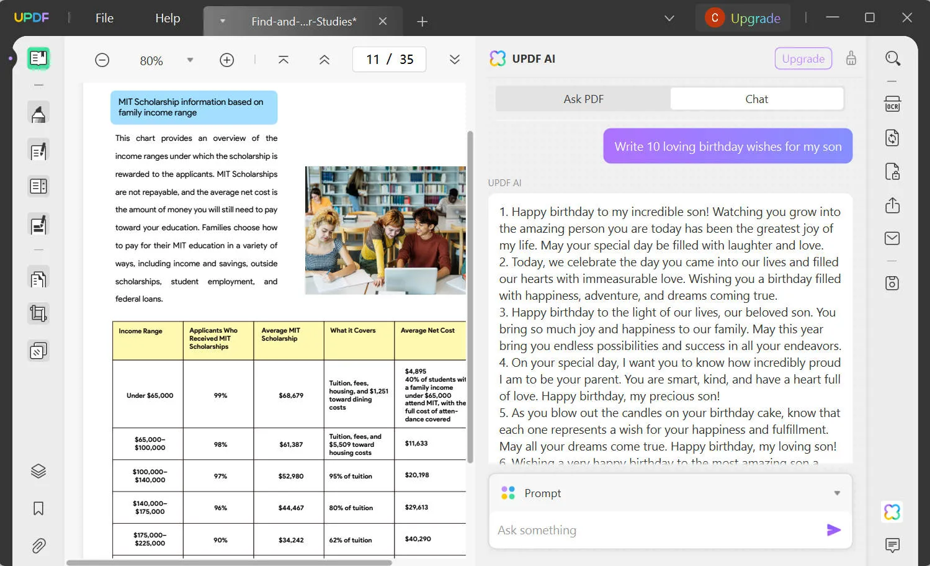Send the PDF by email

tap(893, 238)
